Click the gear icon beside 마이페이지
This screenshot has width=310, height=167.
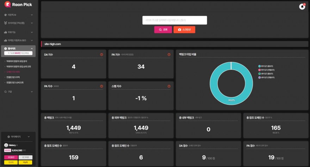click(x=8, y=136)
